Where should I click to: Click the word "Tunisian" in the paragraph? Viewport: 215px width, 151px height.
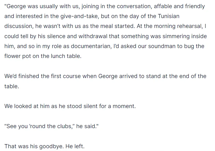tap(169, 16)
